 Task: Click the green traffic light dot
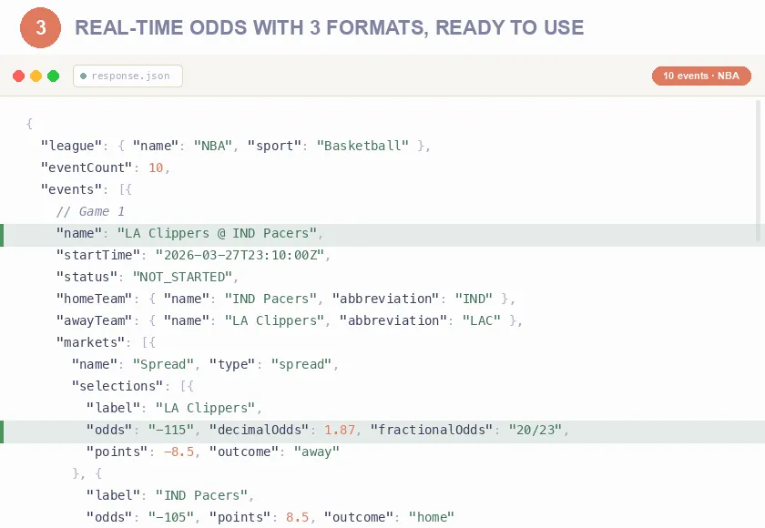click(54, 76)
